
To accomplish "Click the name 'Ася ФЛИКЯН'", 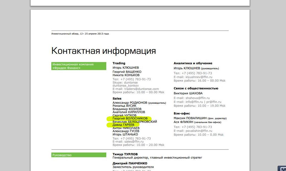I will click(x=183, y=122).
